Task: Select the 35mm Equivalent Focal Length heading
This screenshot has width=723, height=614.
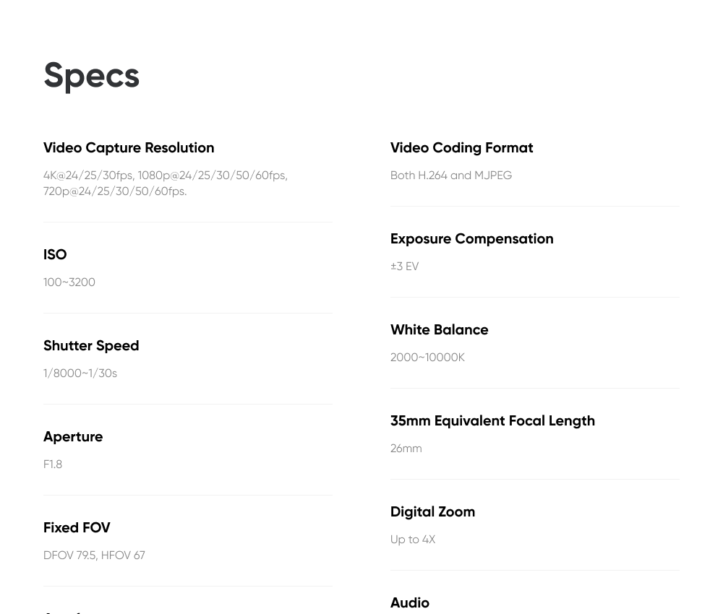Action: tap(492, 421)
